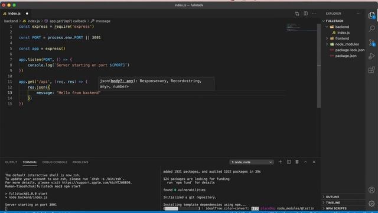This screenshot has width=378, height=213.
Task: Click app.listen on line 7
Action: click(x=30, y=60)
